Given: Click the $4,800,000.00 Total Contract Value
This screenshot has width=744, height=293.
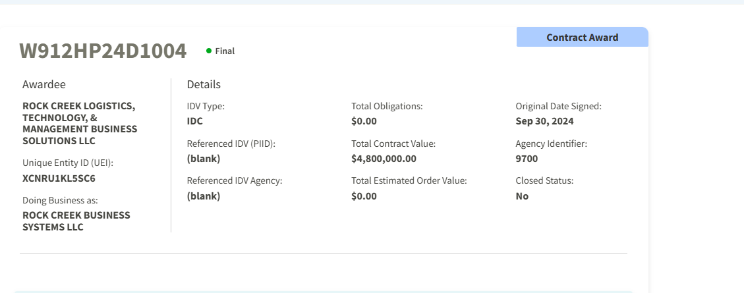Looking at the screenshot, I should click(x=384, y=159).
